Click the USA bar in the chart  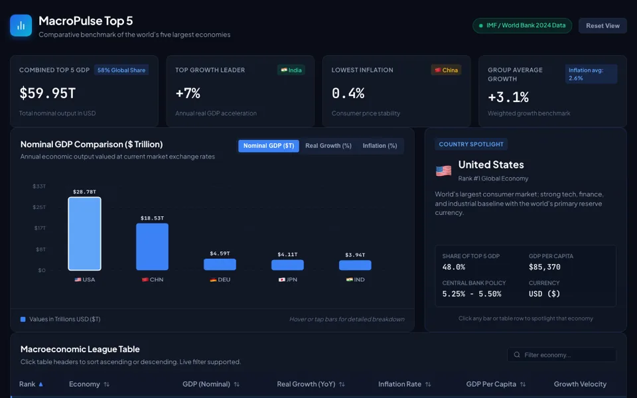(84, 233)
